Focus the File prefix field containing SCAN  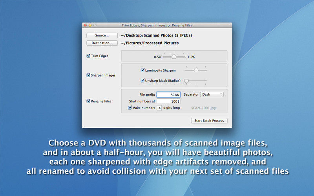point(168,94)
